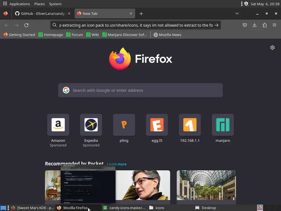Viewport: 281px width, 211px height.
Task: Click the Pocket Learn more link
Action: (x=117, y=164)
